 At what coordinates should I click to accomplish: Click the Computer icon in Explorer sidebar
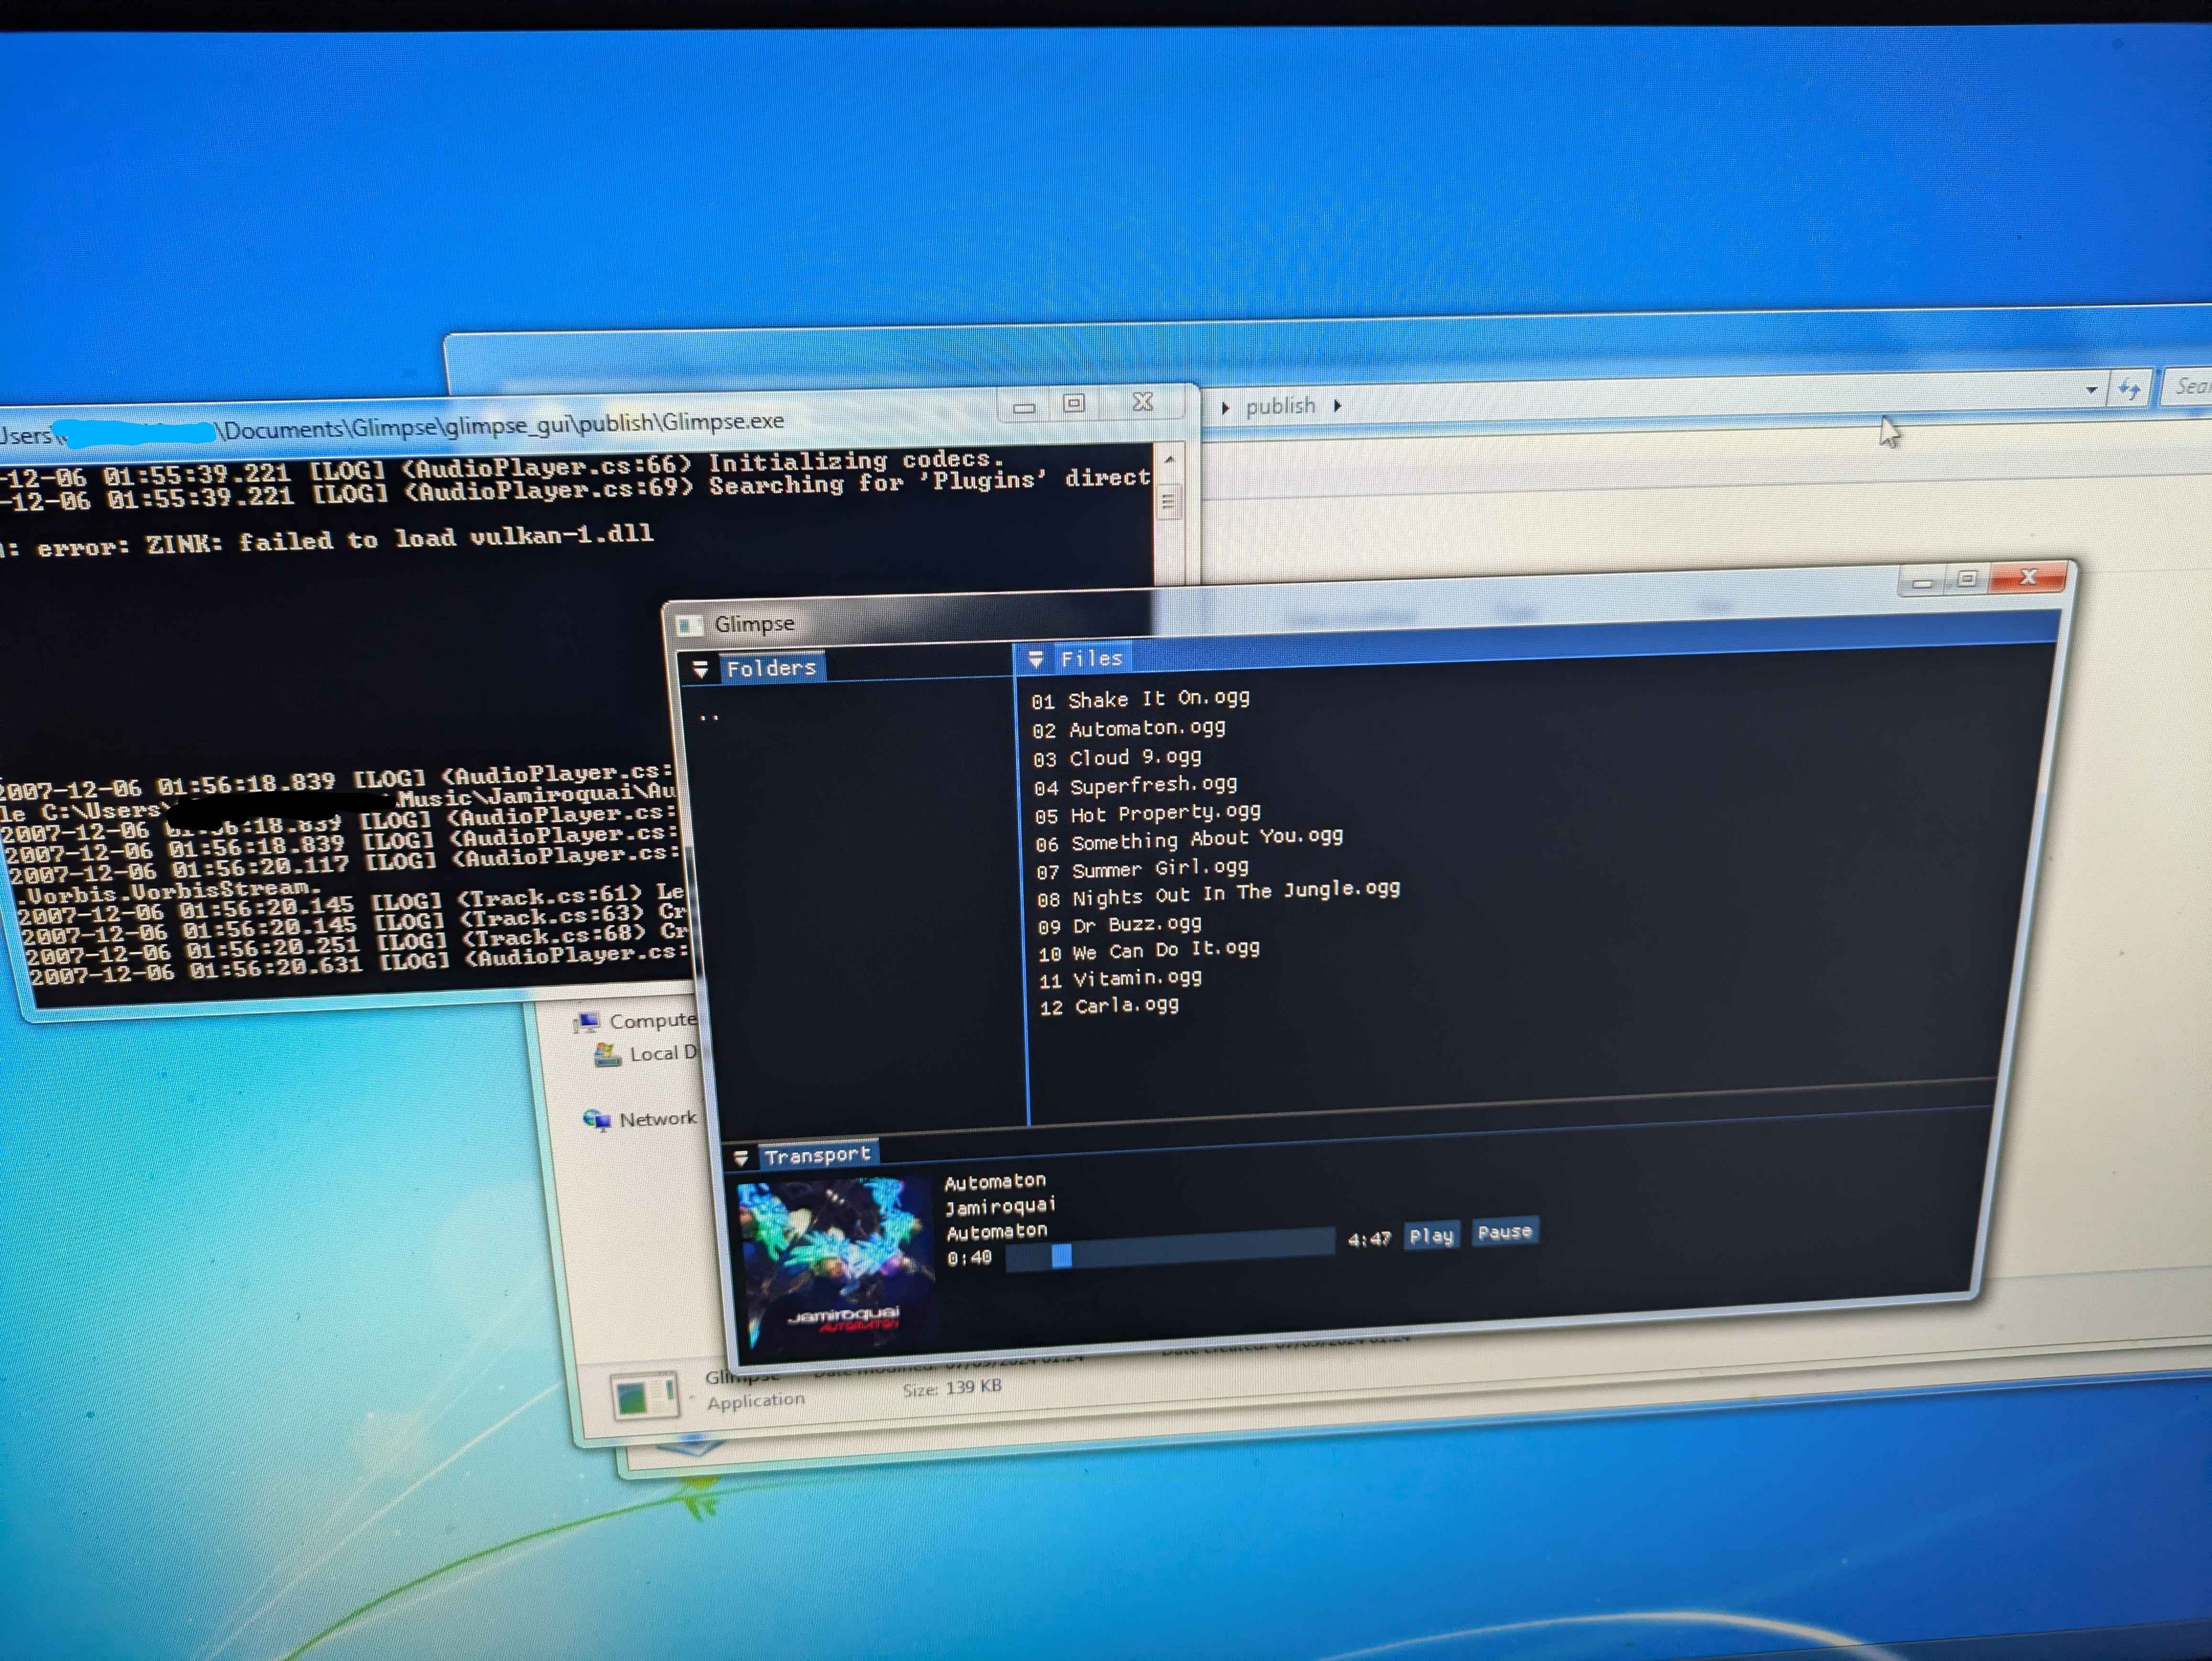(587, 1021)
